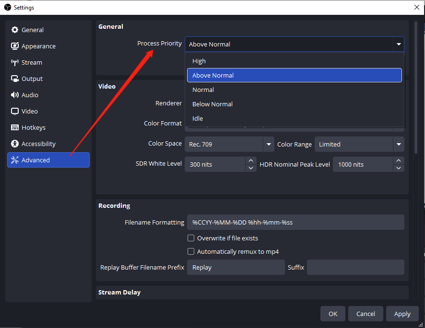Collapse the Process Priority dropdown
Screen dimensions: 425x328
[x=399, y=44]
